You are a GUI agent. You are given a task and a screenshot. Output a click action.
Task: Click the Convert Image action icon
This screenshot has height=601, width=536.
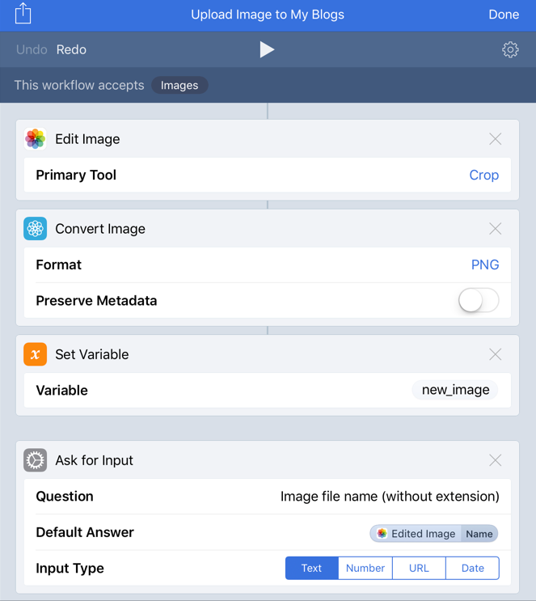click(36, 228)
